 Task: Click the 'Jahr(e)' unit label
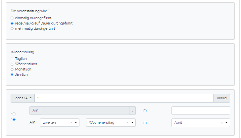[221, 98]
